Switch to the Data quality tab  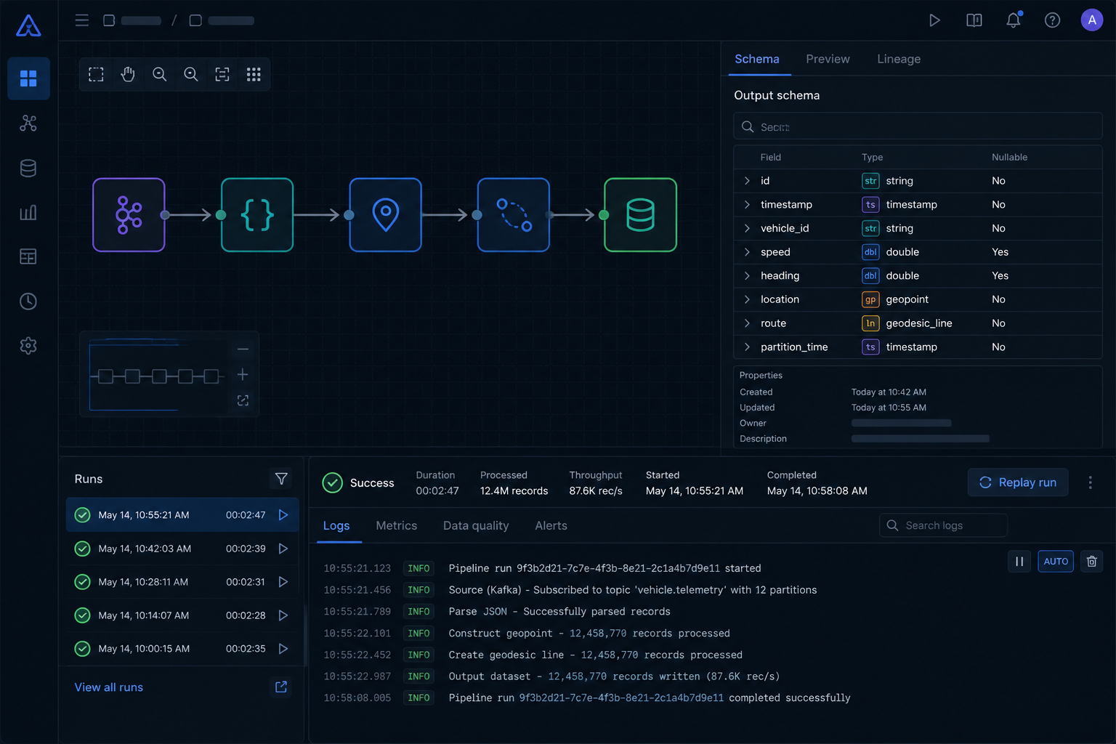pos(476,525)
